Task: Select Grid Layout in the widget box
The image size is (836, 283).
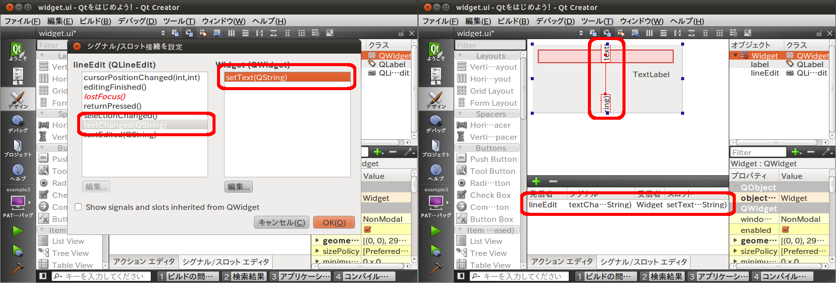Action: (x=491, y=91)
